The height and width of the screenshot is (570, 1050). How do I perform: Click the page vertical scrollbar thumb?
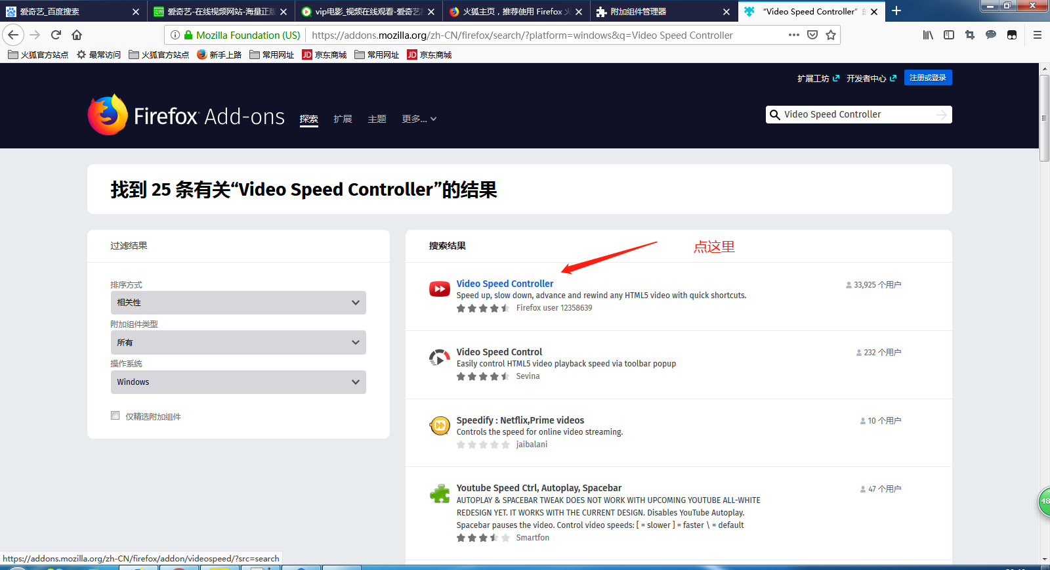tap(1044, 118)
